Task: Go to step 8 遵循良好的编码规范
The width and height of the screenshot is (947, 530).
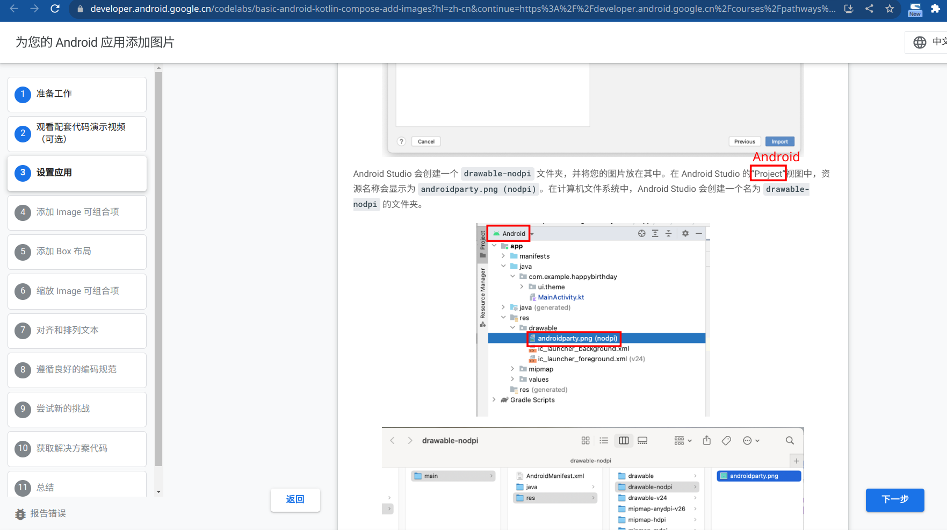Action: click(x=77, y=370)
